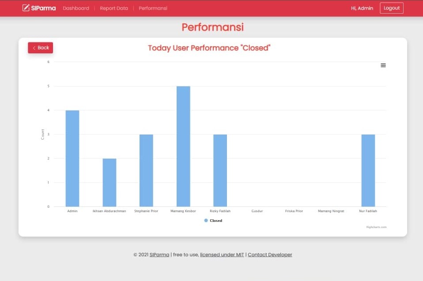Open the Report Data menu item
The image size is (423, 281).
[113, 8]
